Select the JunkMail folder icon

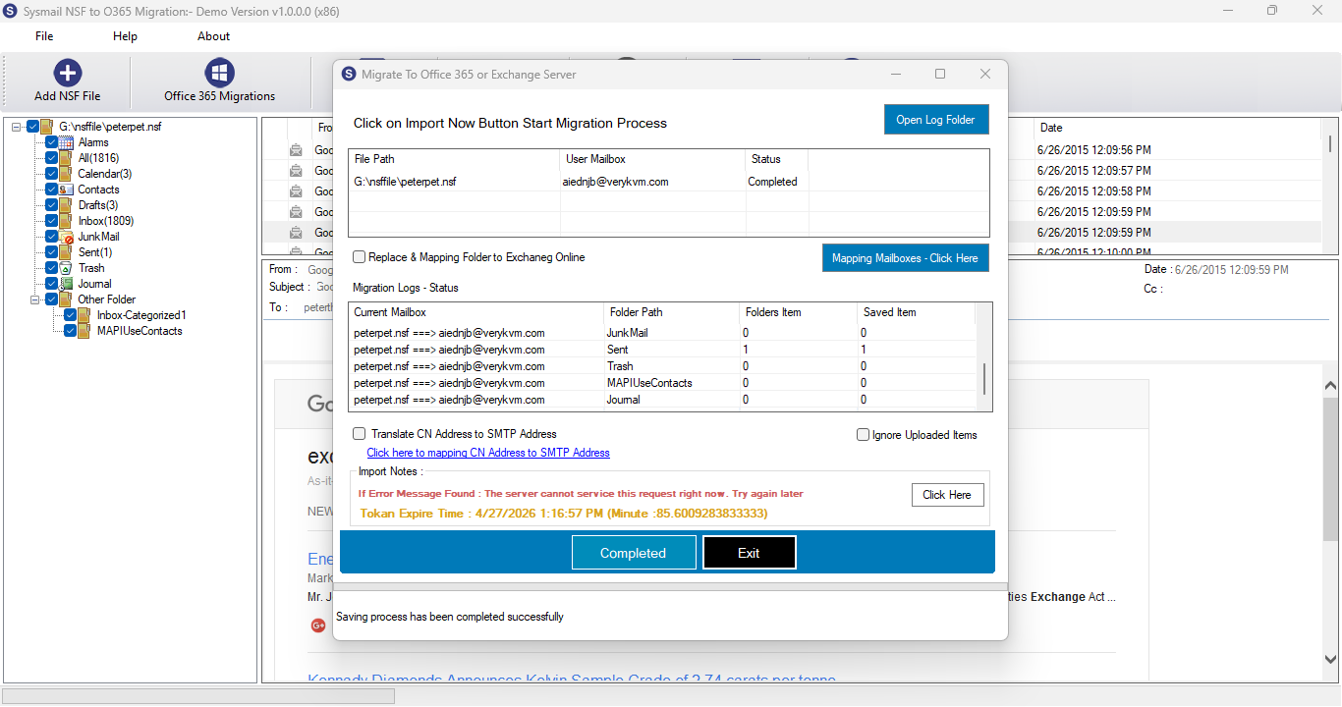66,237
